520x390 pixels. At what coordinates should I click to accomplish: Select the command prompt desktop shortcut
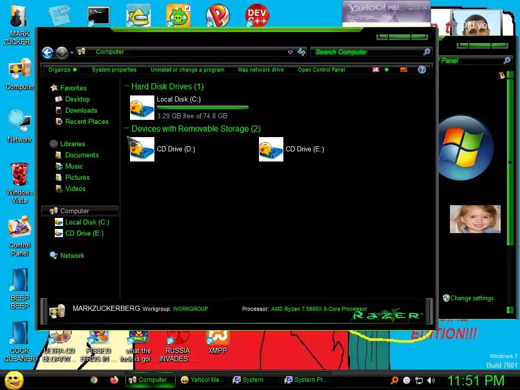(99, 16)
